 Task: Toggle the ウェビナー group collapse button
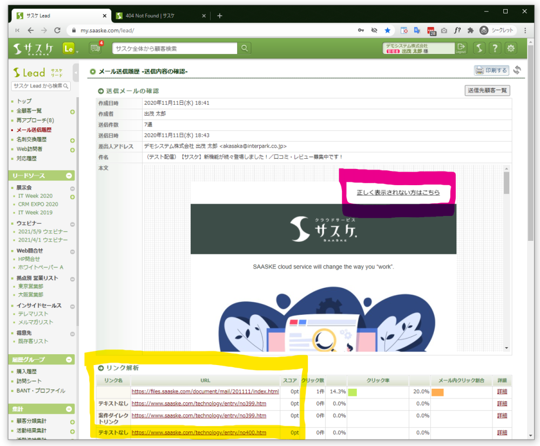[x=72, y=224]
